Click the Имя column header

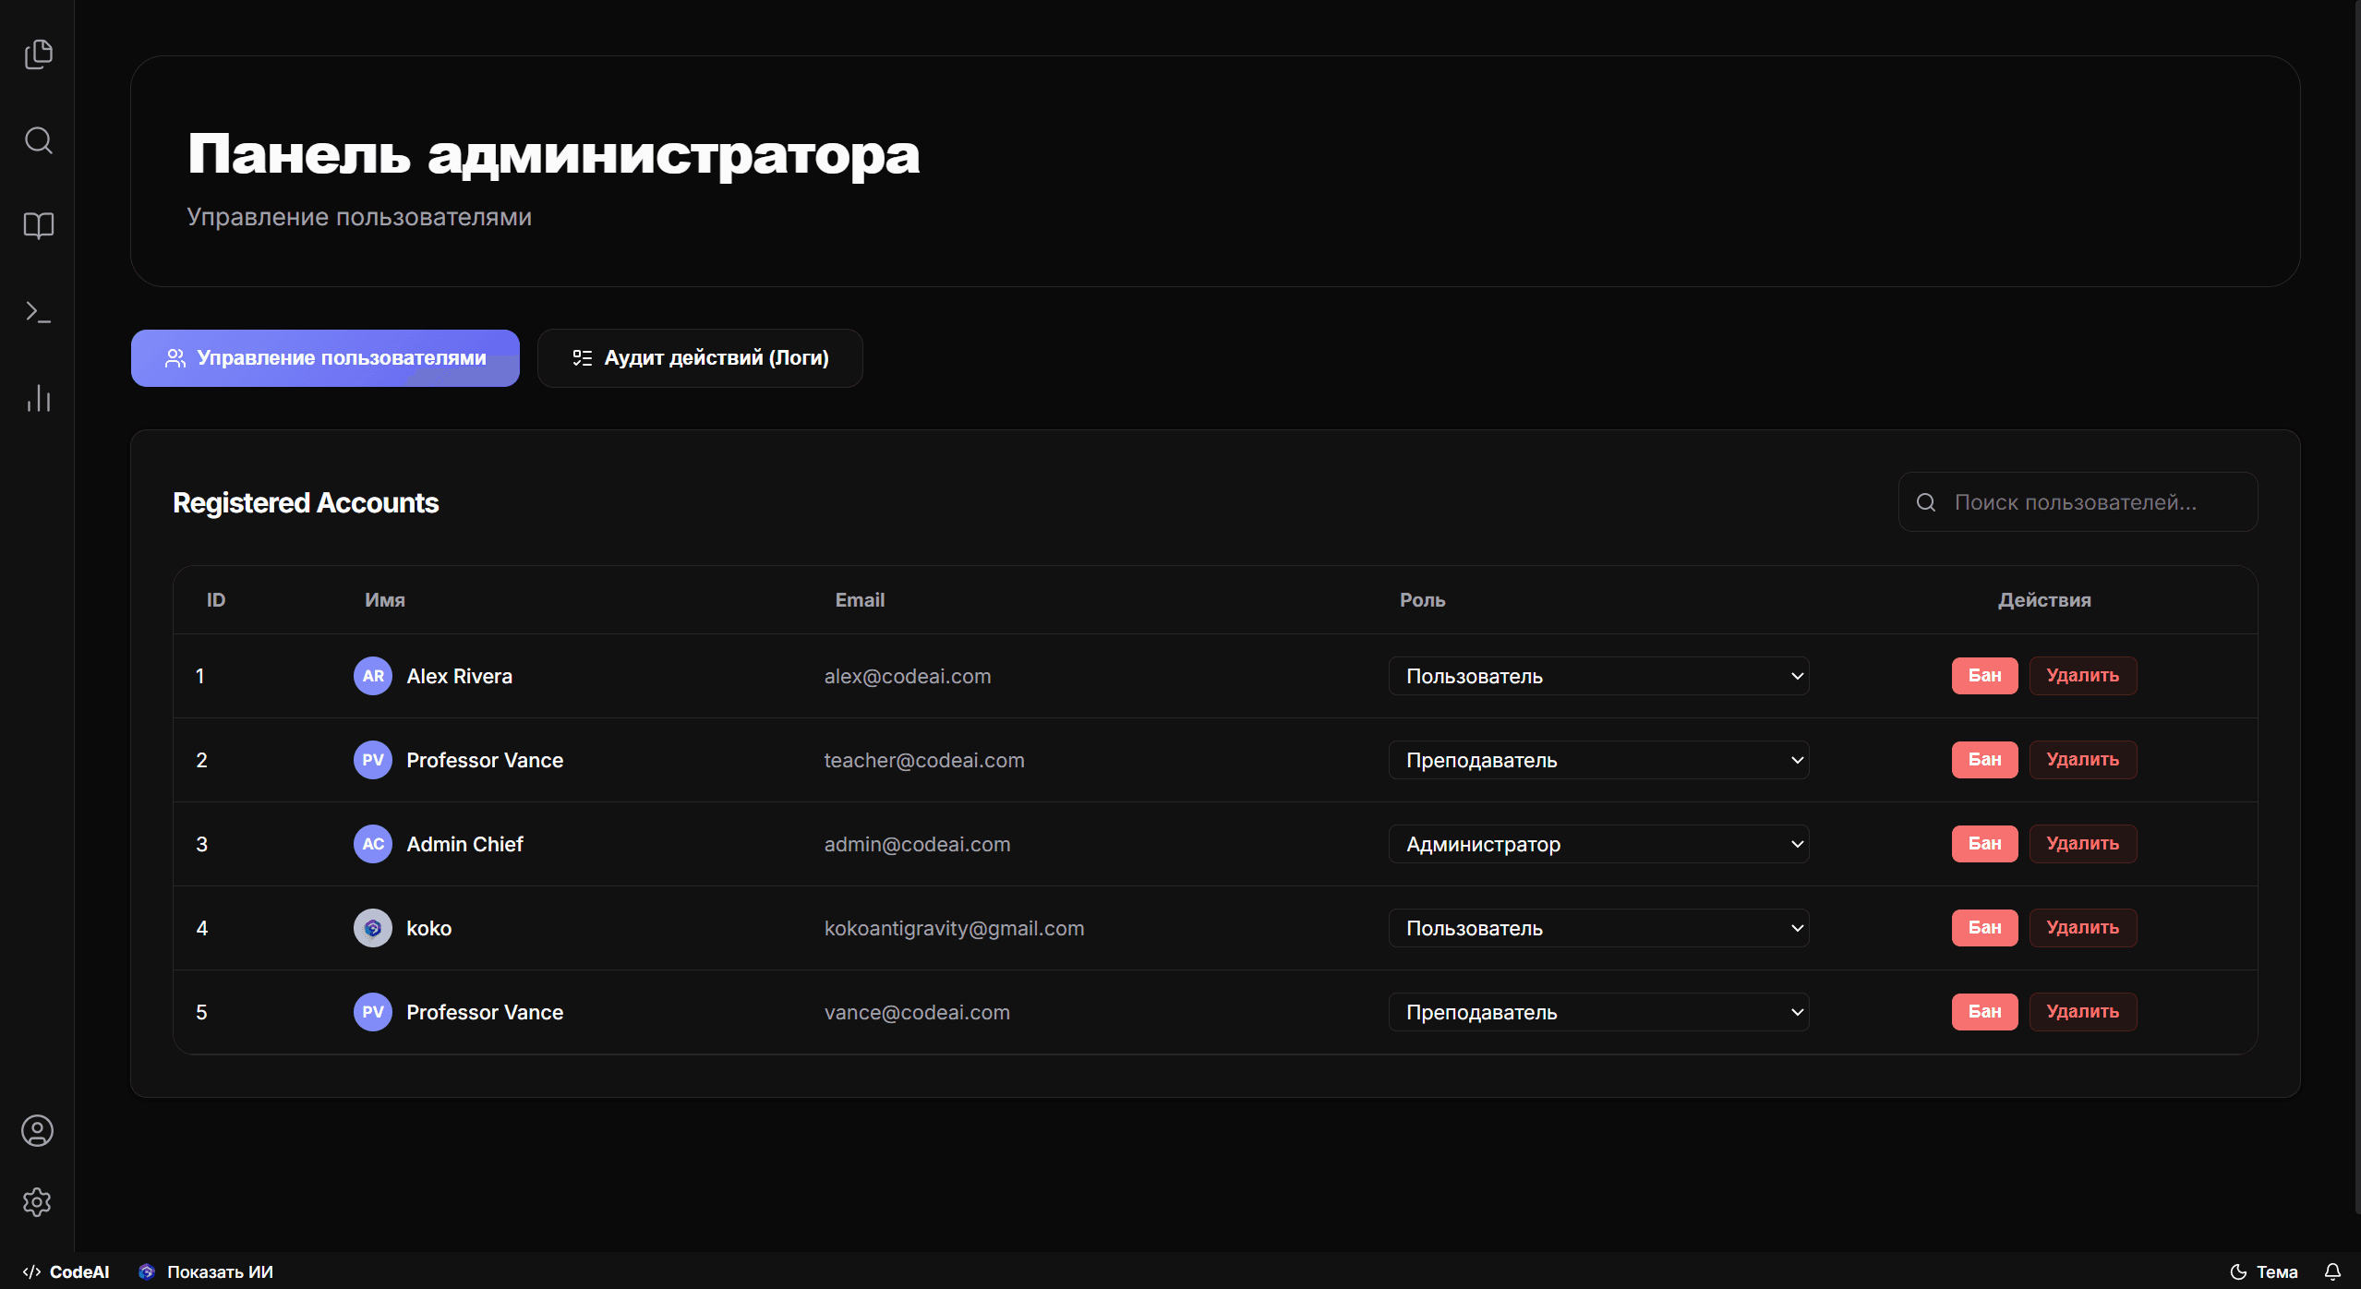pos(385,600)
